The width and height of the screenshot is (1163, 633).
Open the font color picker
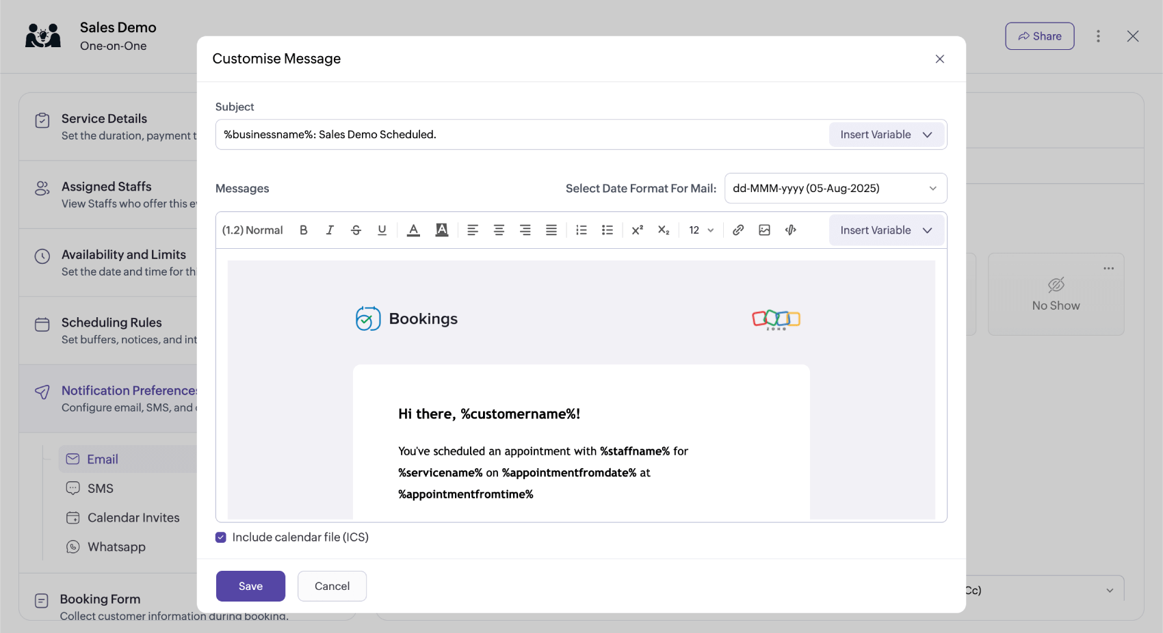coord(413,230)
